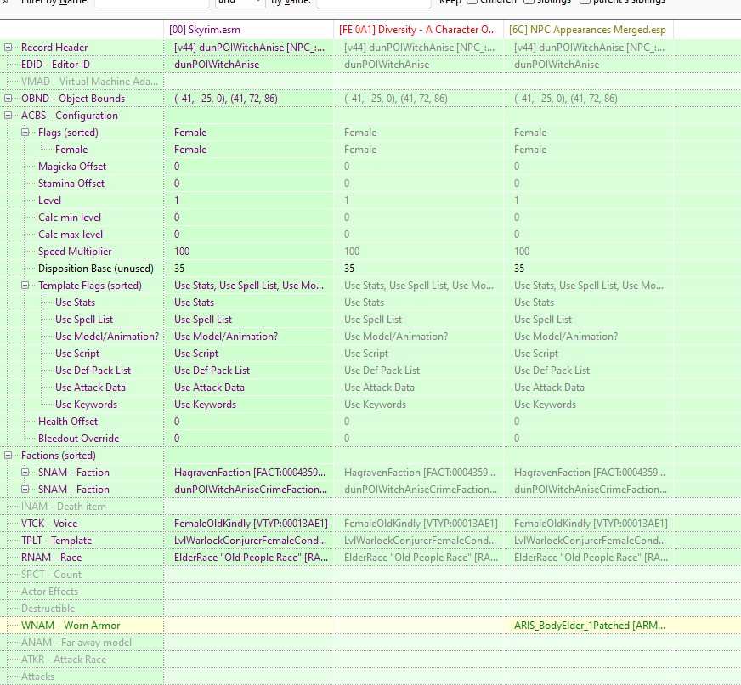Collapse the Template Flags (sorted) node
Image resolution: width=741 pixels, height=685 pixels.
pos(25,286)
